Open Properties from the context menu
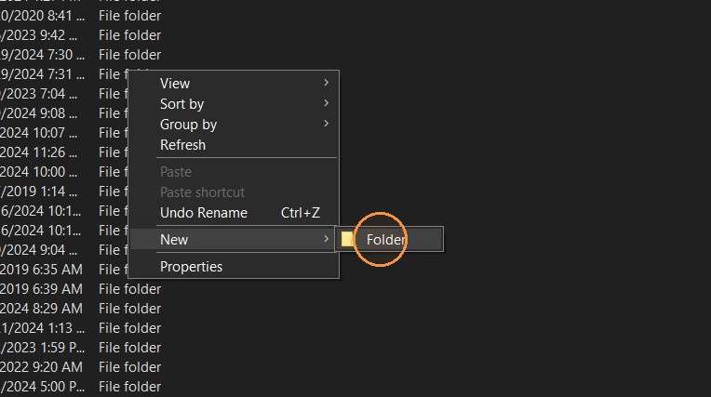 234,267
